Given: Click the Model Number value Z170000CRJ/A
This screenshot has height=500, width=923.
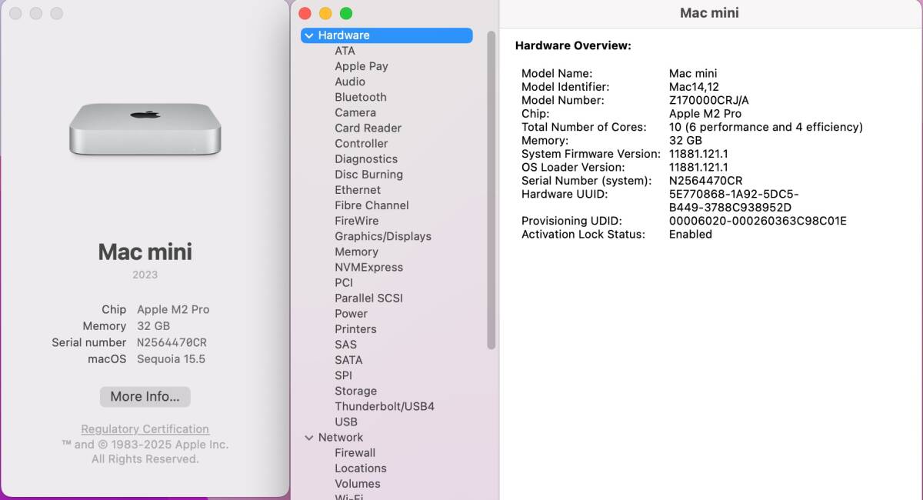Looking at the screenshot, I should [709, 100].
